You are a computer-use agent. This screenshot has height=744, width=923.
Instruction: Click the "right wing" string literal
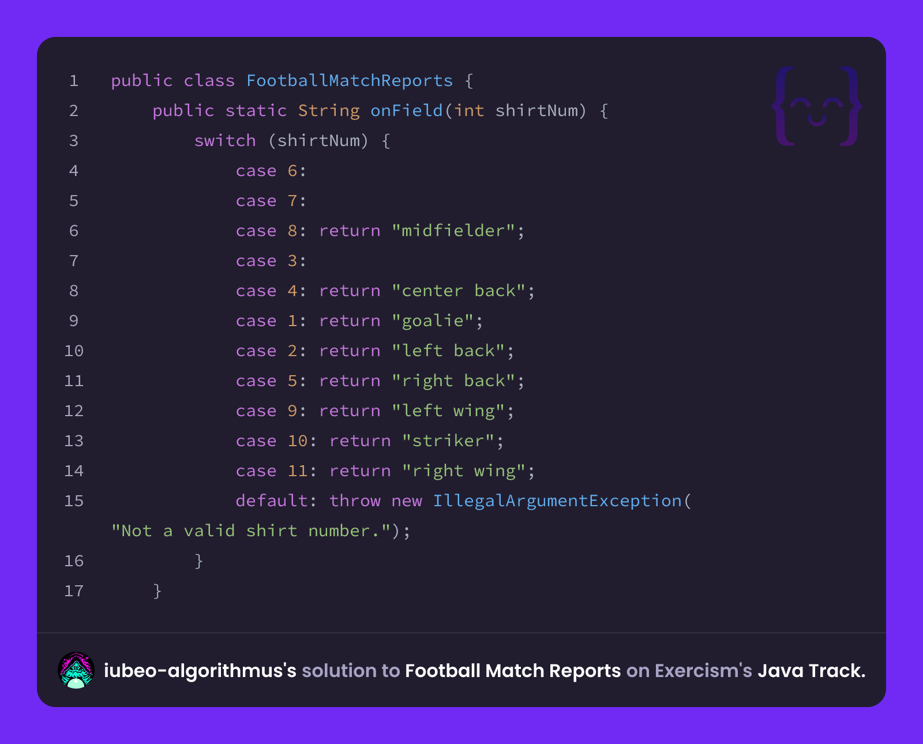[x=463, y=471]
